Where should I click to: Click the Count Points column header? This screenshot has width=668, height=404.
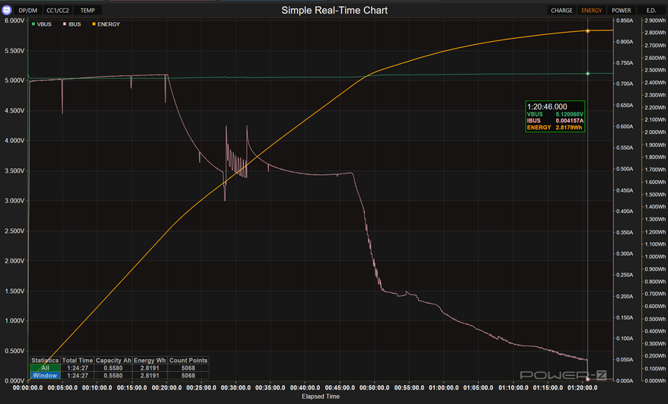(x=188, y=361)
